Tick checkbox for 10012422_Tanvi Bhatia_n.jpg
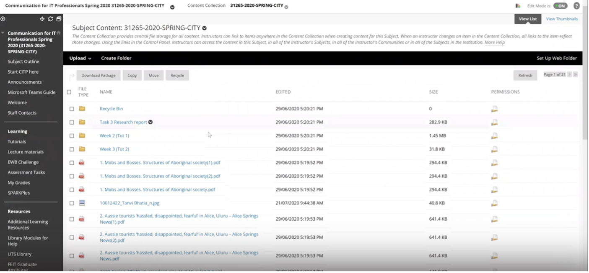 [x=72, y=203]
